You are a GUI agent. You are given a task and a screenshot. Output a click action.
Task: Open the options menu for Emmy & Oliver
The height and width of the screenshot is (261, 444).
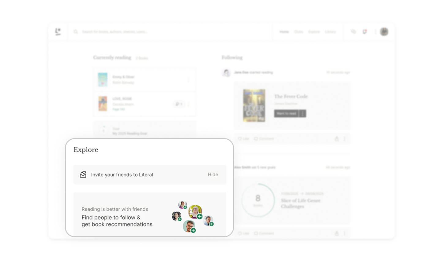189,79
